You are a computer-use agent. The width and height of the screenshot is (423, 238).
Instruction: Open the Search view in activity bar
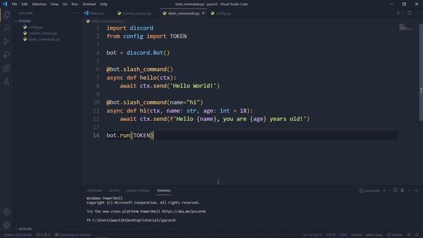(7, 28)
